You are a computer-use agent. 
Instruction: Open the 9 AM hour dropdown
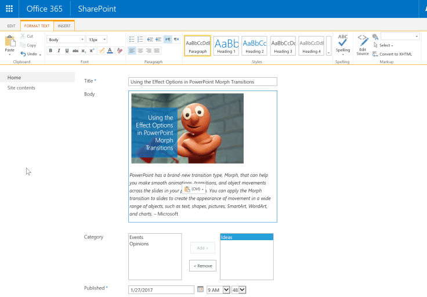pyautogui.click(x=218, y=290)
